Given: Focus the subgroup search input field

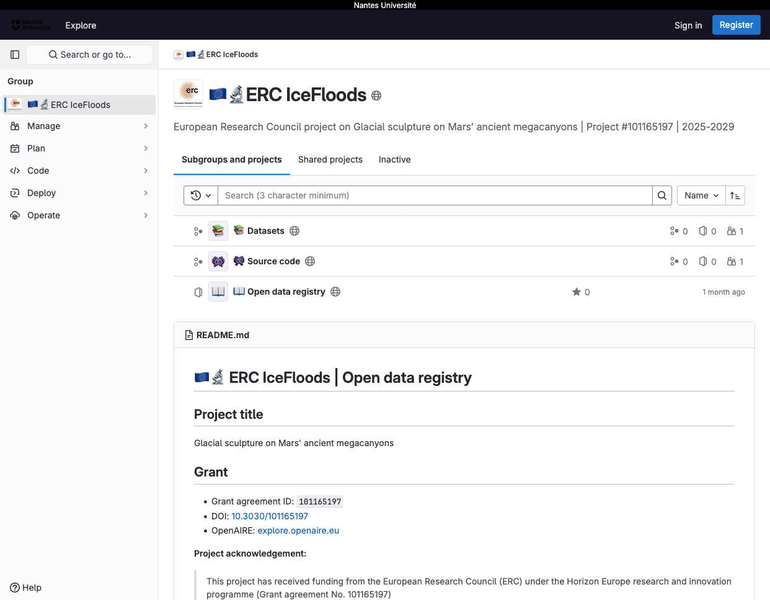Looking at the screenshot, I should (x=435, y=195).
